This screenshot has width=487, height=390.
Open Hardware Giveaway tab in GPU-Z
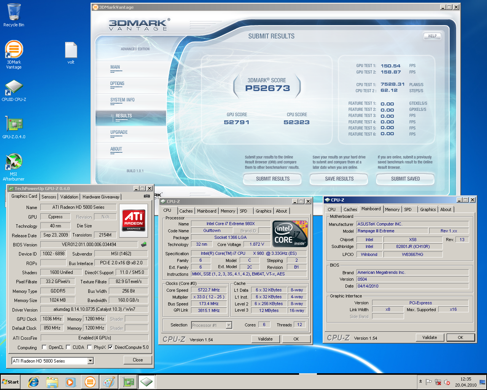click(101, 197)
